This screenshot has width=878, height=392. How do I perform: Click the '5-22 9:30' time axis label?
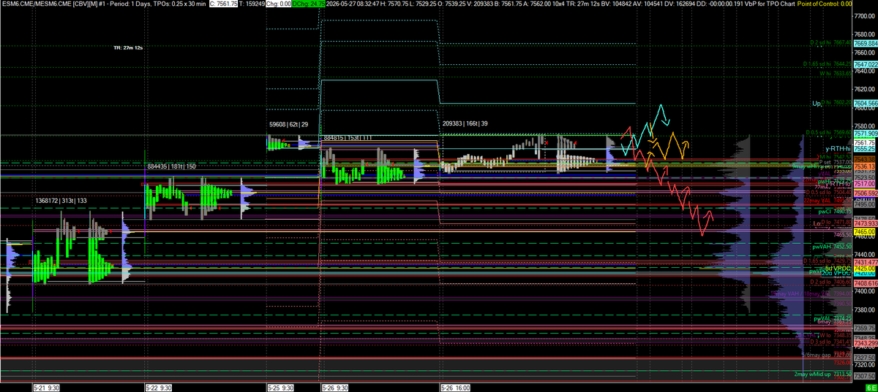click(159, 388)
